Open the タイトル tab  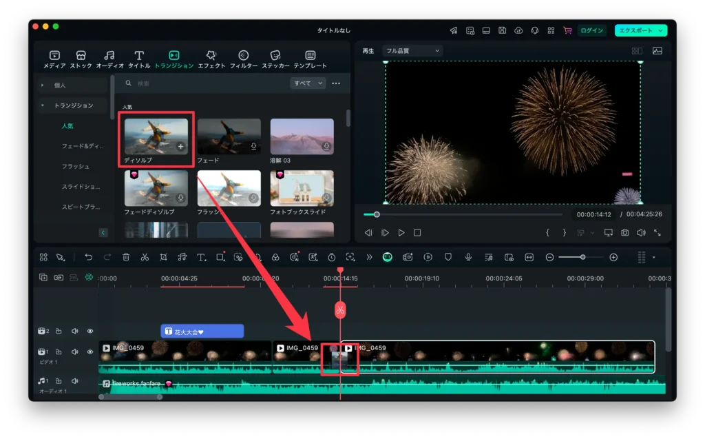(x=138, y=59)
